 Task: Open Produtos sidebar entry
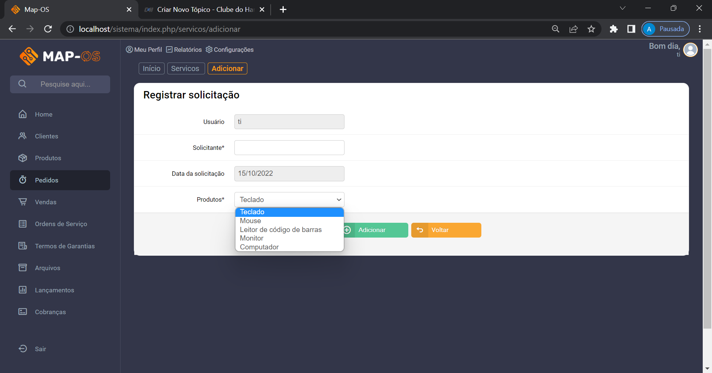pos(60,158)
